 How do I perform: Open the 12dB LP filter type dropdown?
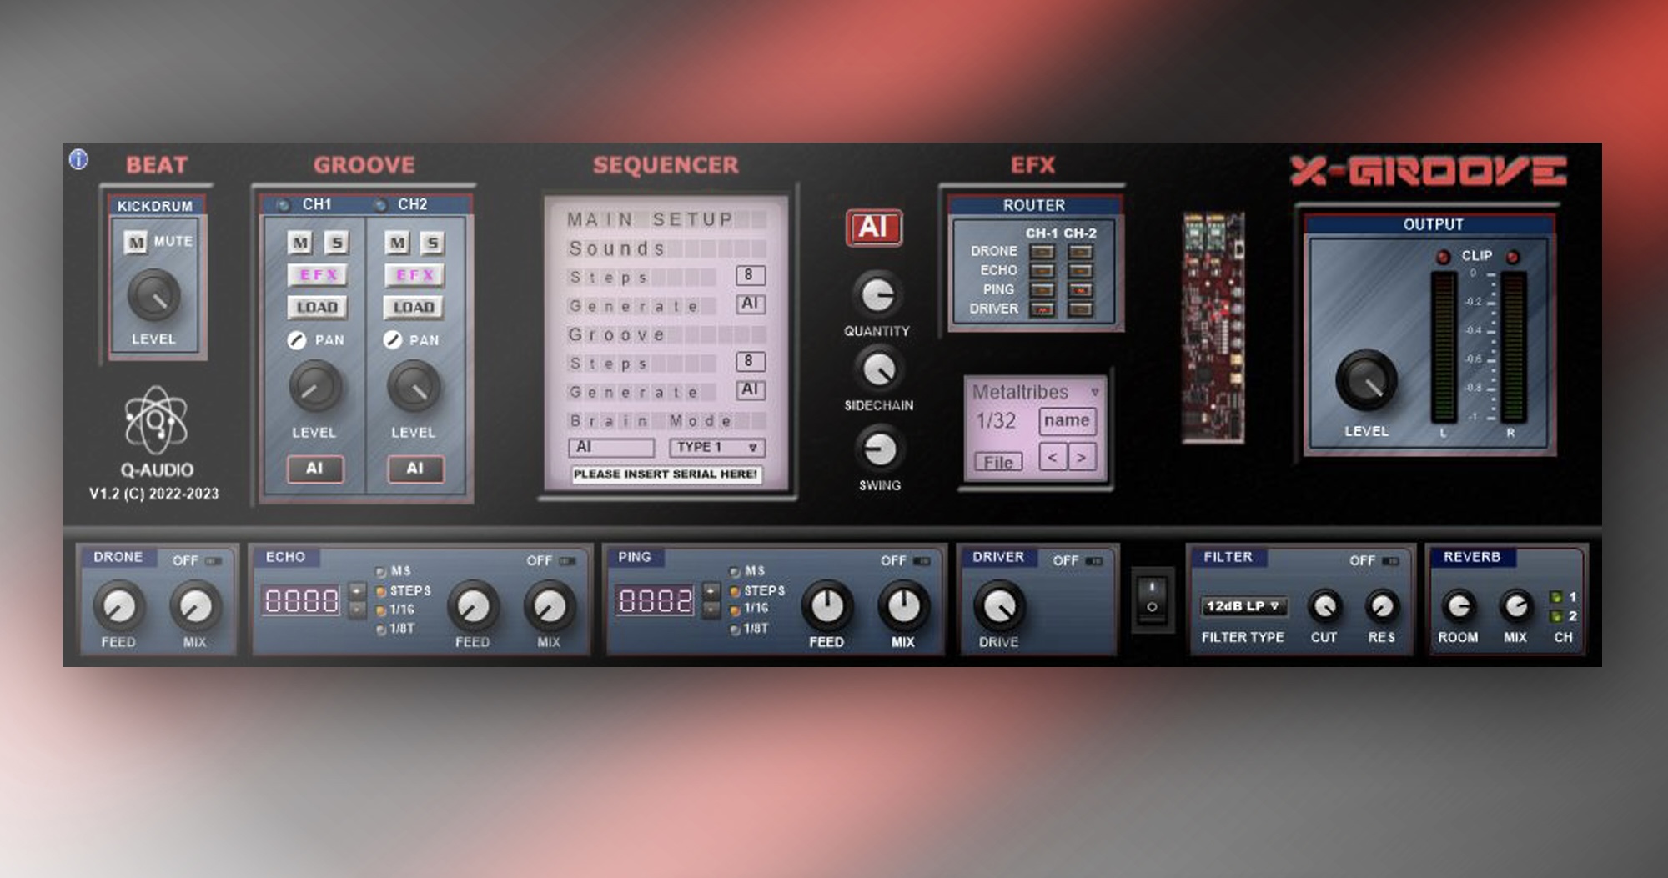pos(1243,606)
